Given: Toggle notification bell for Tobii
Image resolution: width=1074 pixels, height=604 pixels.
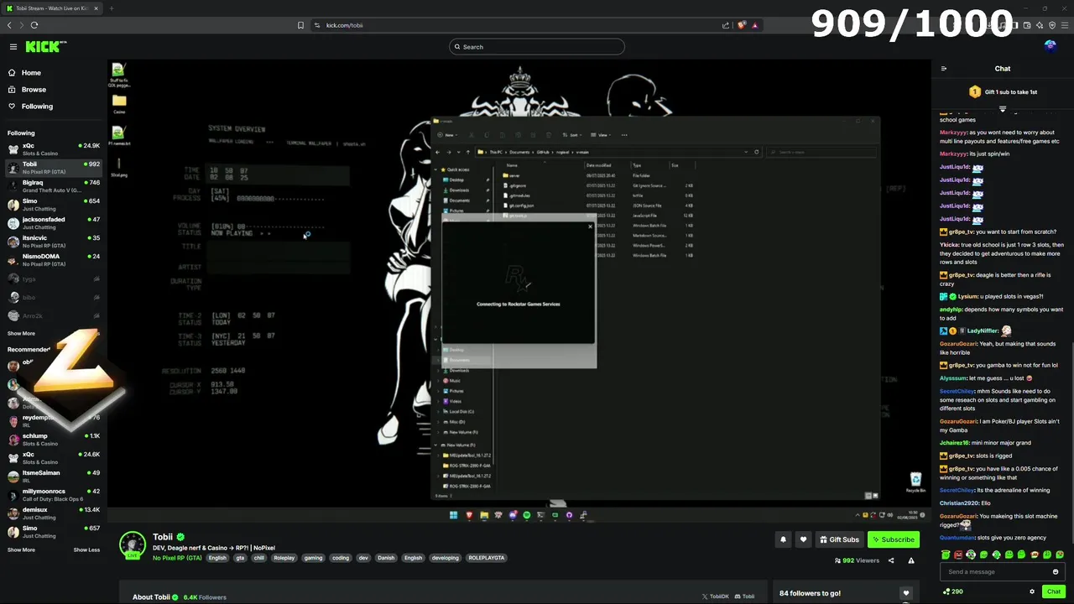Looking at the screenshot, I should pos(783,539).
